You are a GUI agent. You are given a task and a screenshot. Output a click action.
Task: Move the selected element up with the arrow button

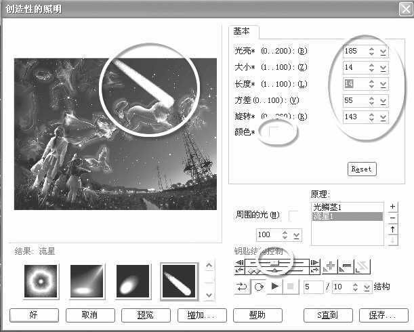click(x=393, y=229)
